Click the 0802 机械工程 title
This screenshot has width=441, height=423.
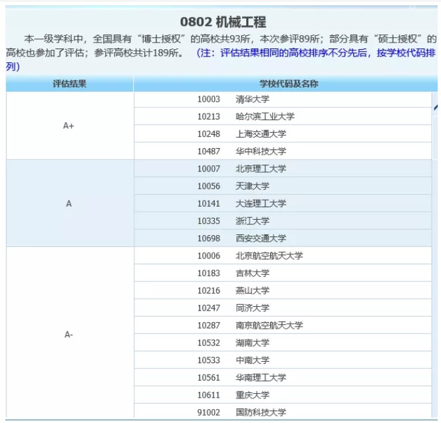[223, 22]
